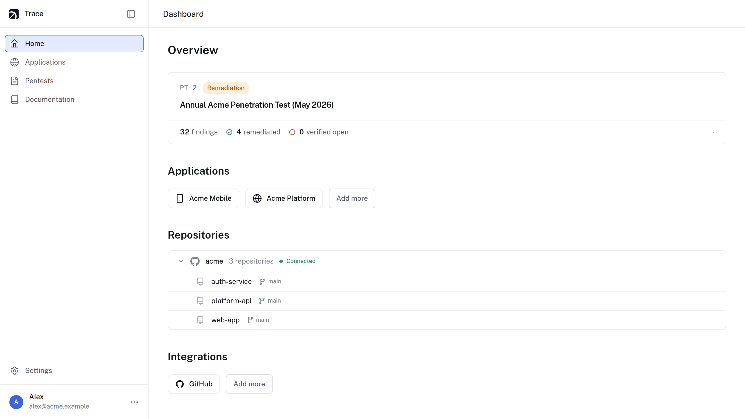745x419 pixels.
Task: Click the auth-service repository icon
Action: coord(200,282)
